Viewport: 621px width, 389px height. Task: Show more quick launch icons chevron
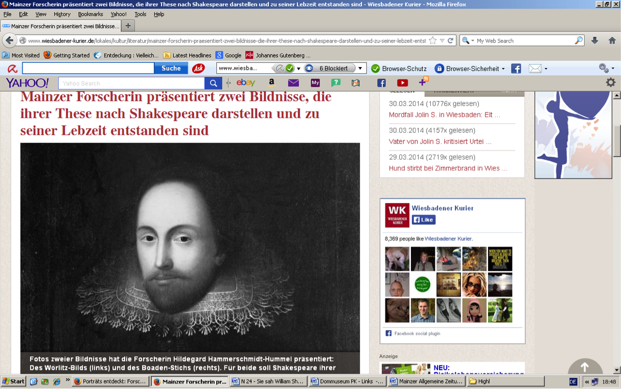click(67, 380)
